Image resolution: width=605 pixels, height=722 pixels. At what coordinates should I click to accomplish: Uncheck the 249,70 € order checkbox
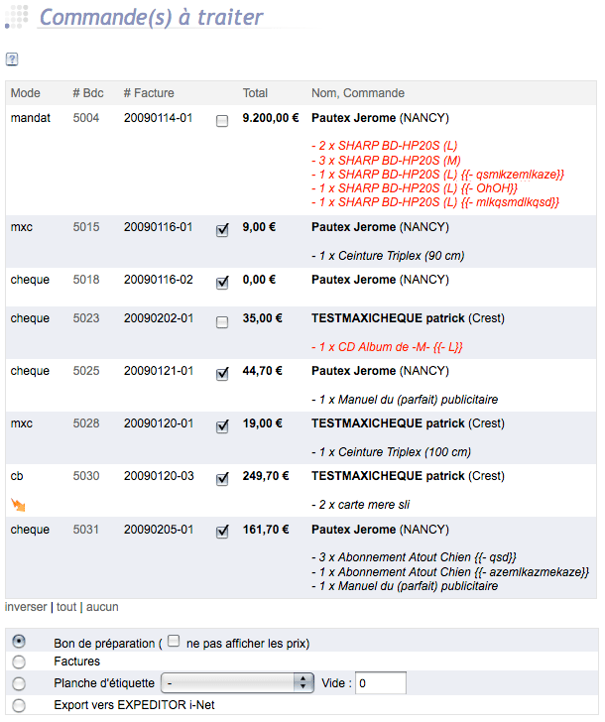pyautogui.click(x=222, y=479)
